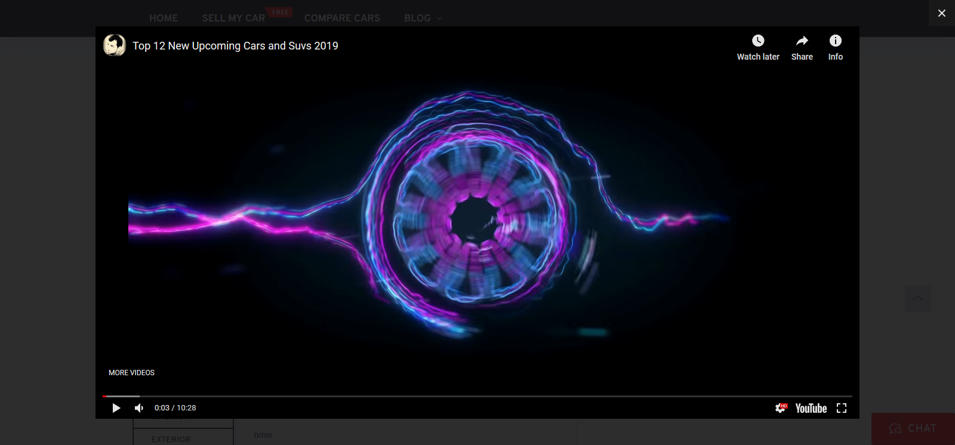This screenshot has width=955, height=445.
Task: Play the YouTube video
Action: [x=116, y=408]
